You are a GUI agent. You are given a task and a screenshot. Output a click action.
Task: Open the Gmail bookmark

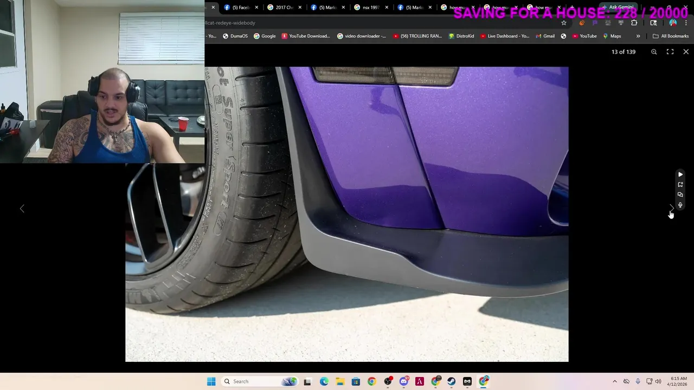pos(545,36)
